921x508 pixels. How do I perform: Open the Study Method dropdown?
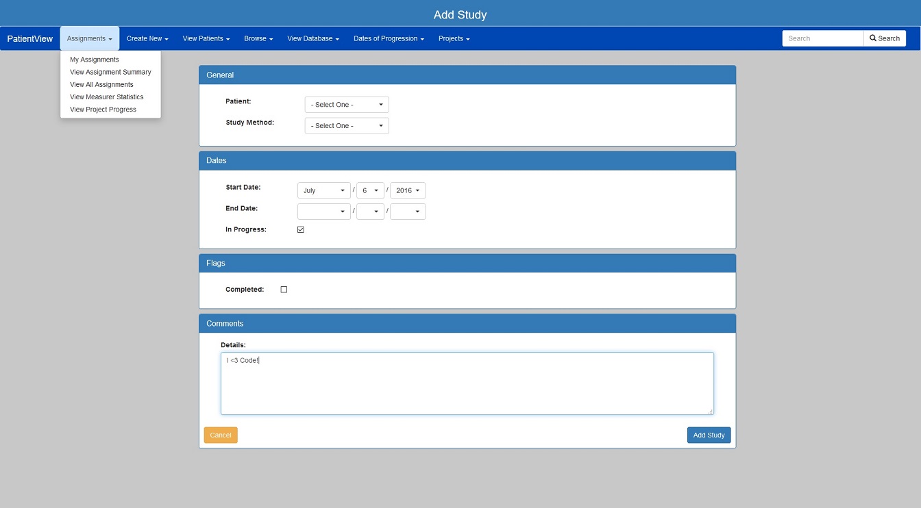click(347, 126)
